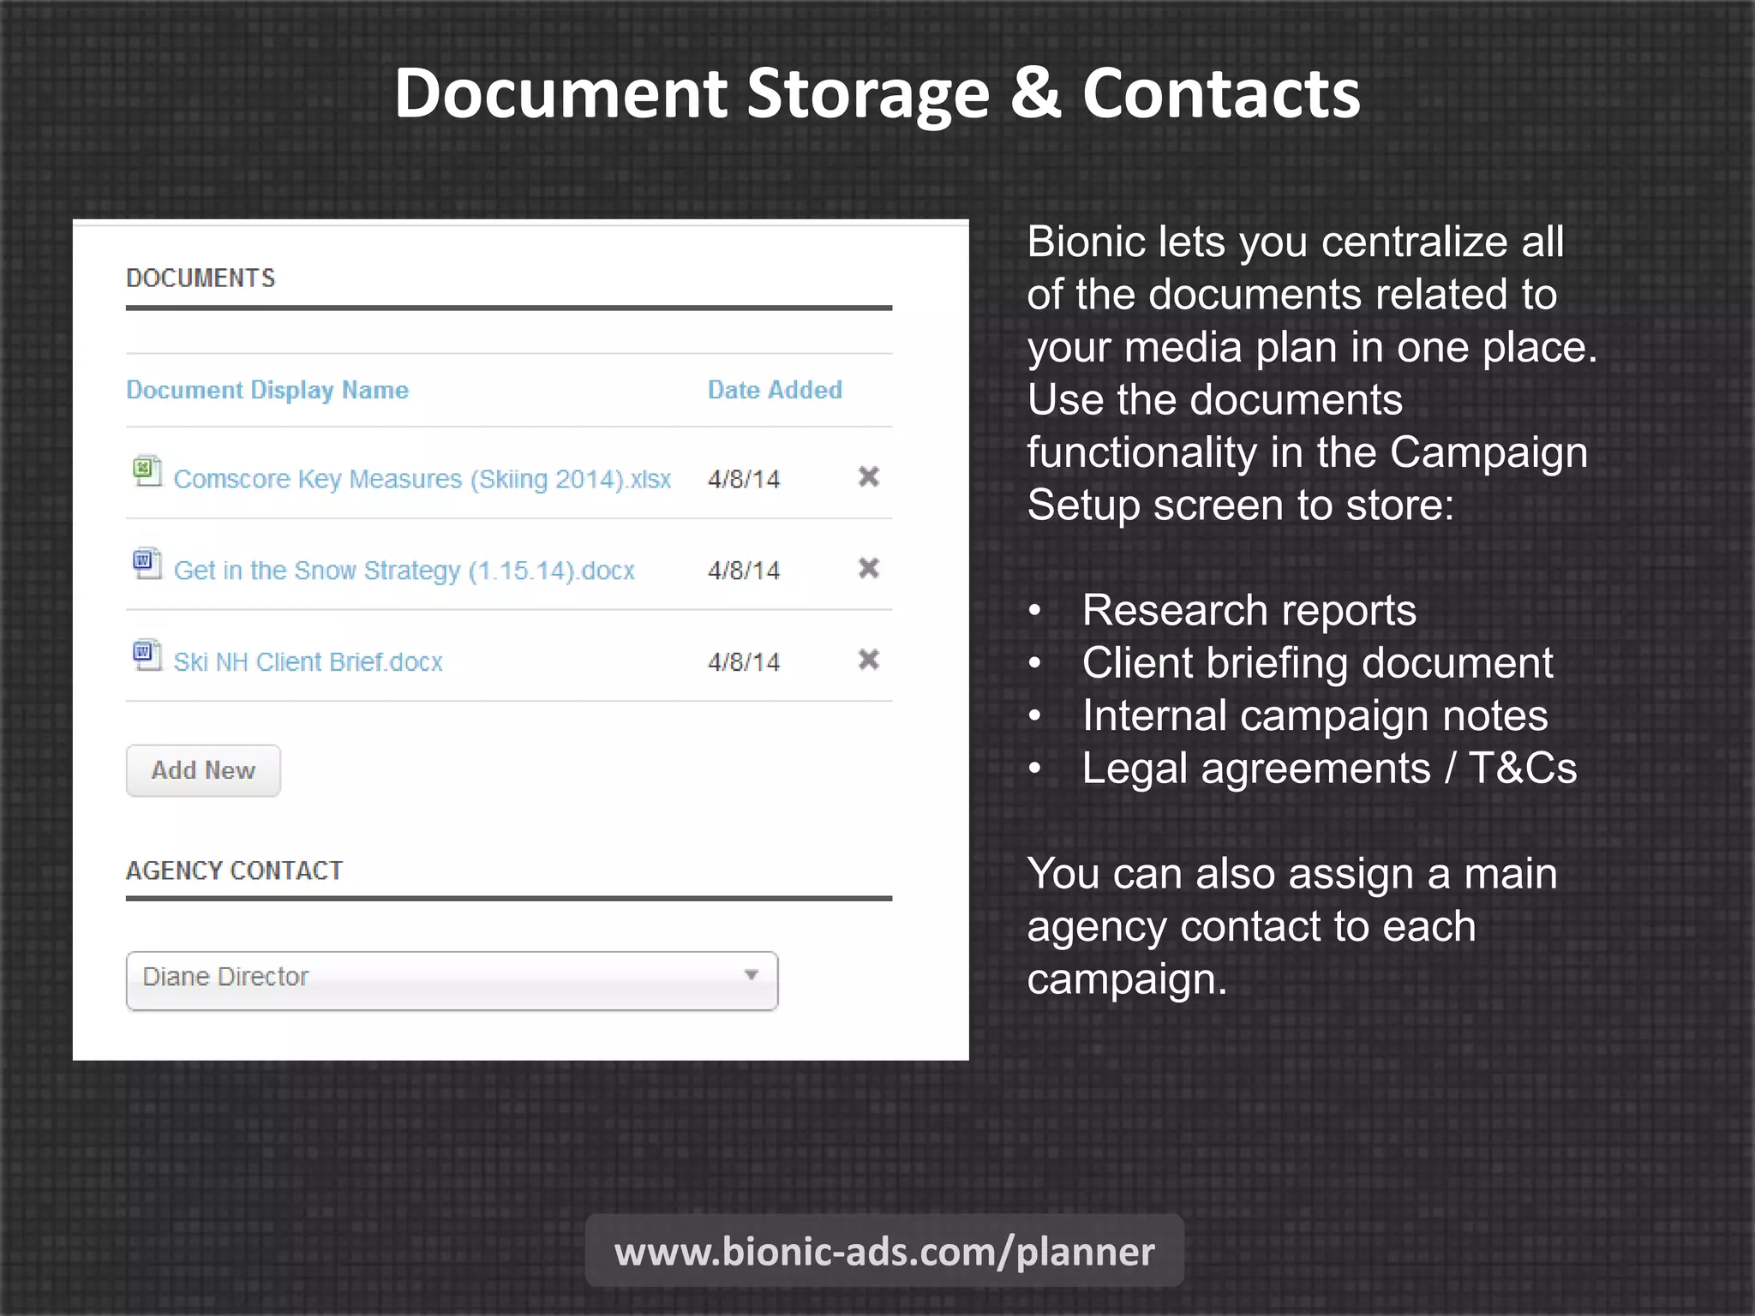
Task: Remove Comscore Key Measures document with X
Action: (868, 476)
